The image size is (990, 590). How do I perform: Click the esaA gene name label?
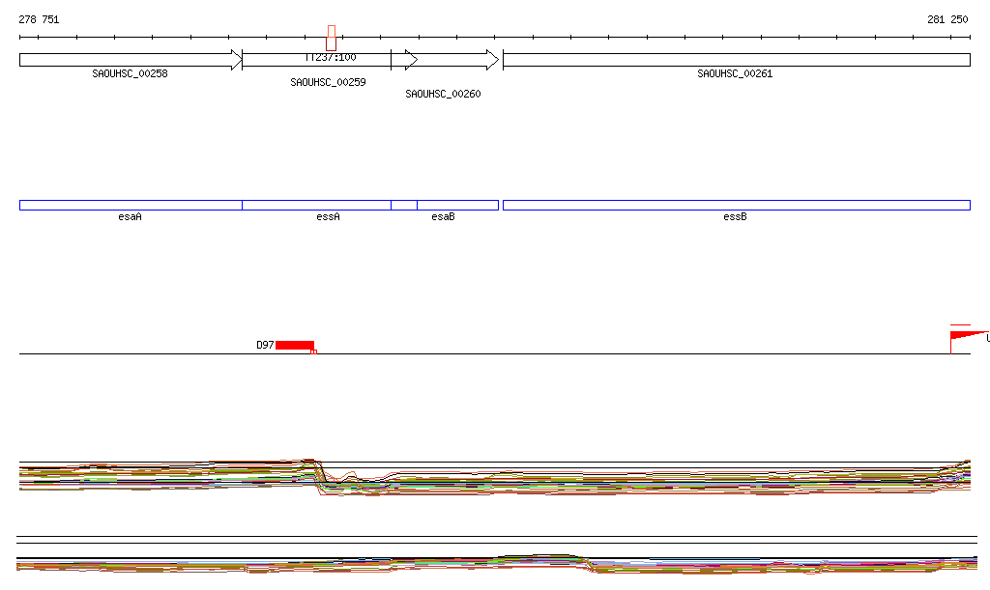tap(130, 217)
